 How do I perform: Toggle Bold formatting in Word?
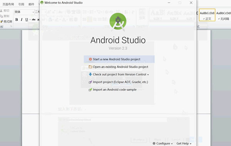click(17, 20)
